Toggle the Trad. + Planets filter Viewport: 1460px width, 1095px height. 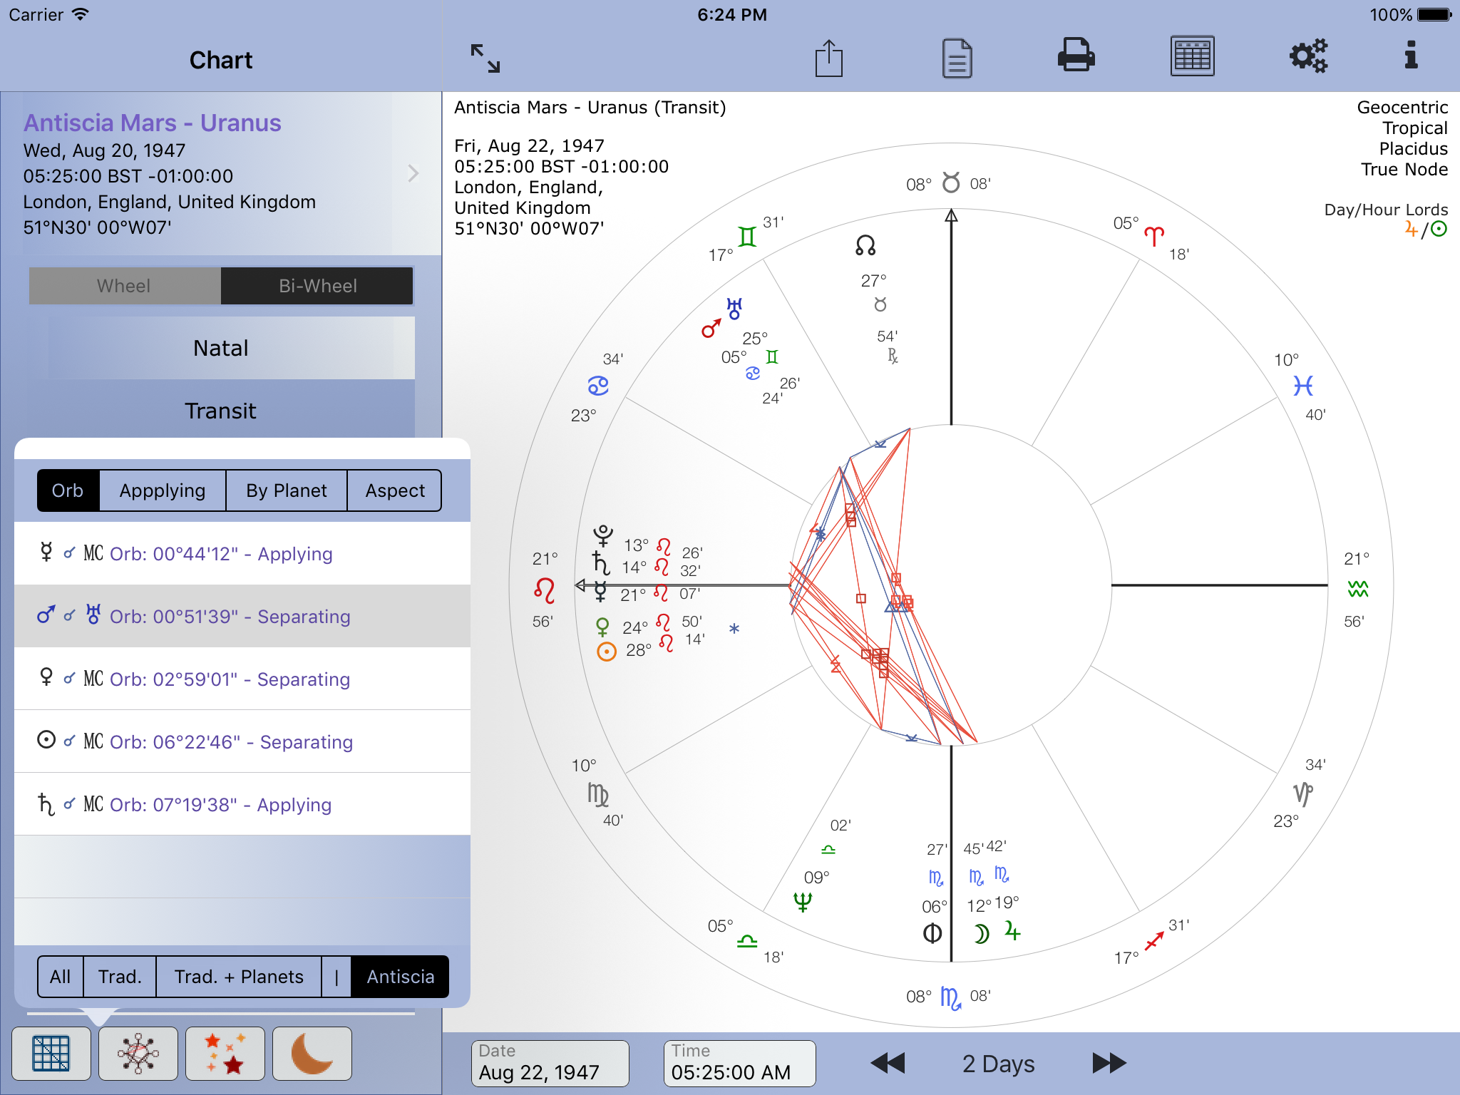tap(238, 977)
